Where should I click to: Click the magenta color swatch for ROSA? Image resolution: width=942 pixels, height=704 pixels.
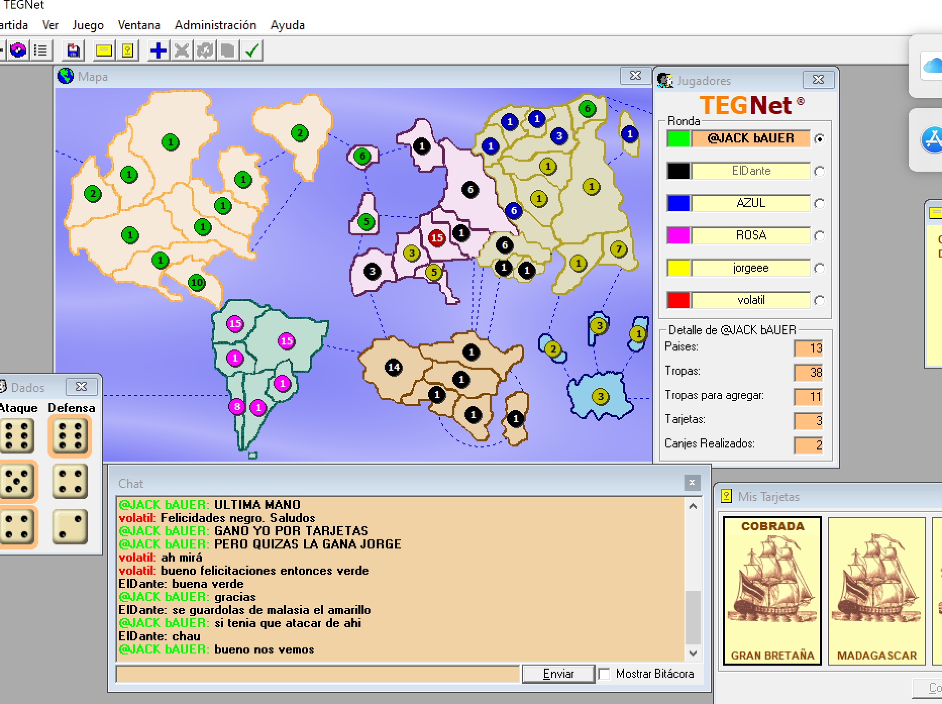(x=678, y=235)
